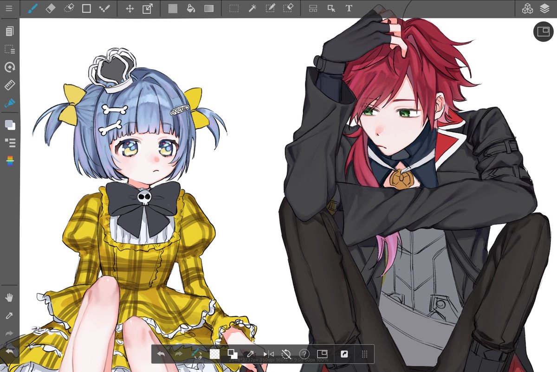The image size is (557, 372).
Task: Select the Selection Eraser tool
Action: pyautogui.click(x=288, y=8)
